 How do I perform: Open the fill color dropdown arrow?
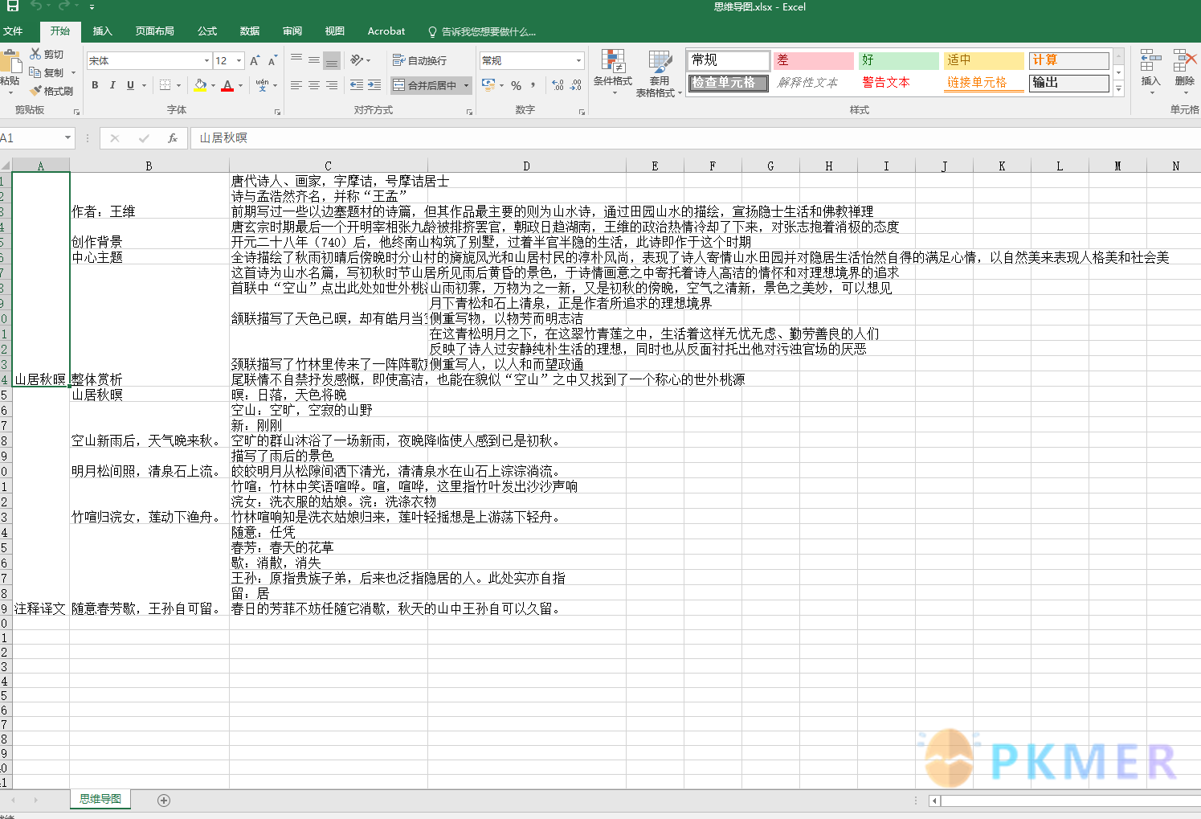tap(213, 85)
